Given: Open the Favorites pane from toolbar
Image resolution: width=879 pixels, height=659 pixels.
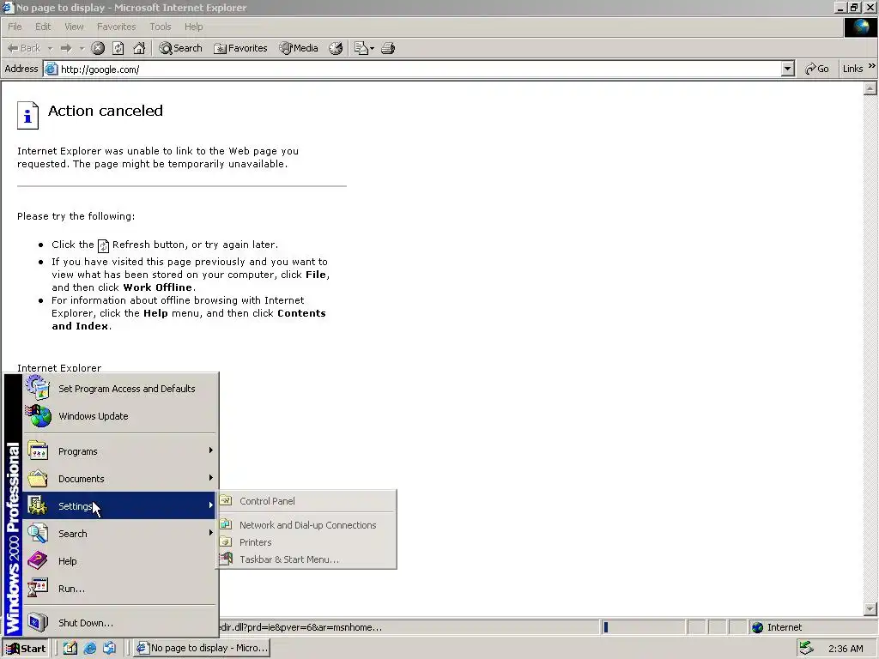Looking at the screenshot, I should click(240, 48).
